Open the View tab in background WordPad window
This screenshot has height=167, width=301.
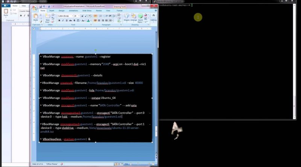[x=24, y=6]
